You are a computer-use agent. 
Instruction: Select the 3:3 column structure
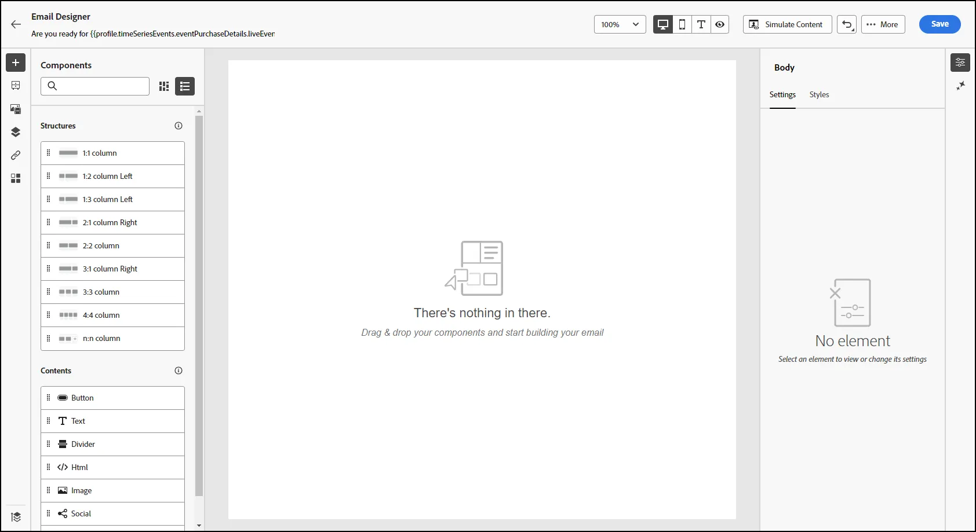tap(112, 292)
